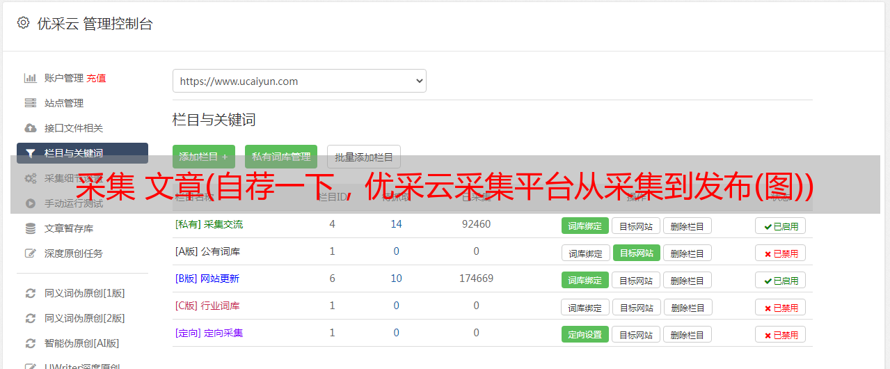Image resolution: width=890 pixels, height=369 pixels.
Task: Click the 92460 value in 采集交流 row
Action: (476, 224)
